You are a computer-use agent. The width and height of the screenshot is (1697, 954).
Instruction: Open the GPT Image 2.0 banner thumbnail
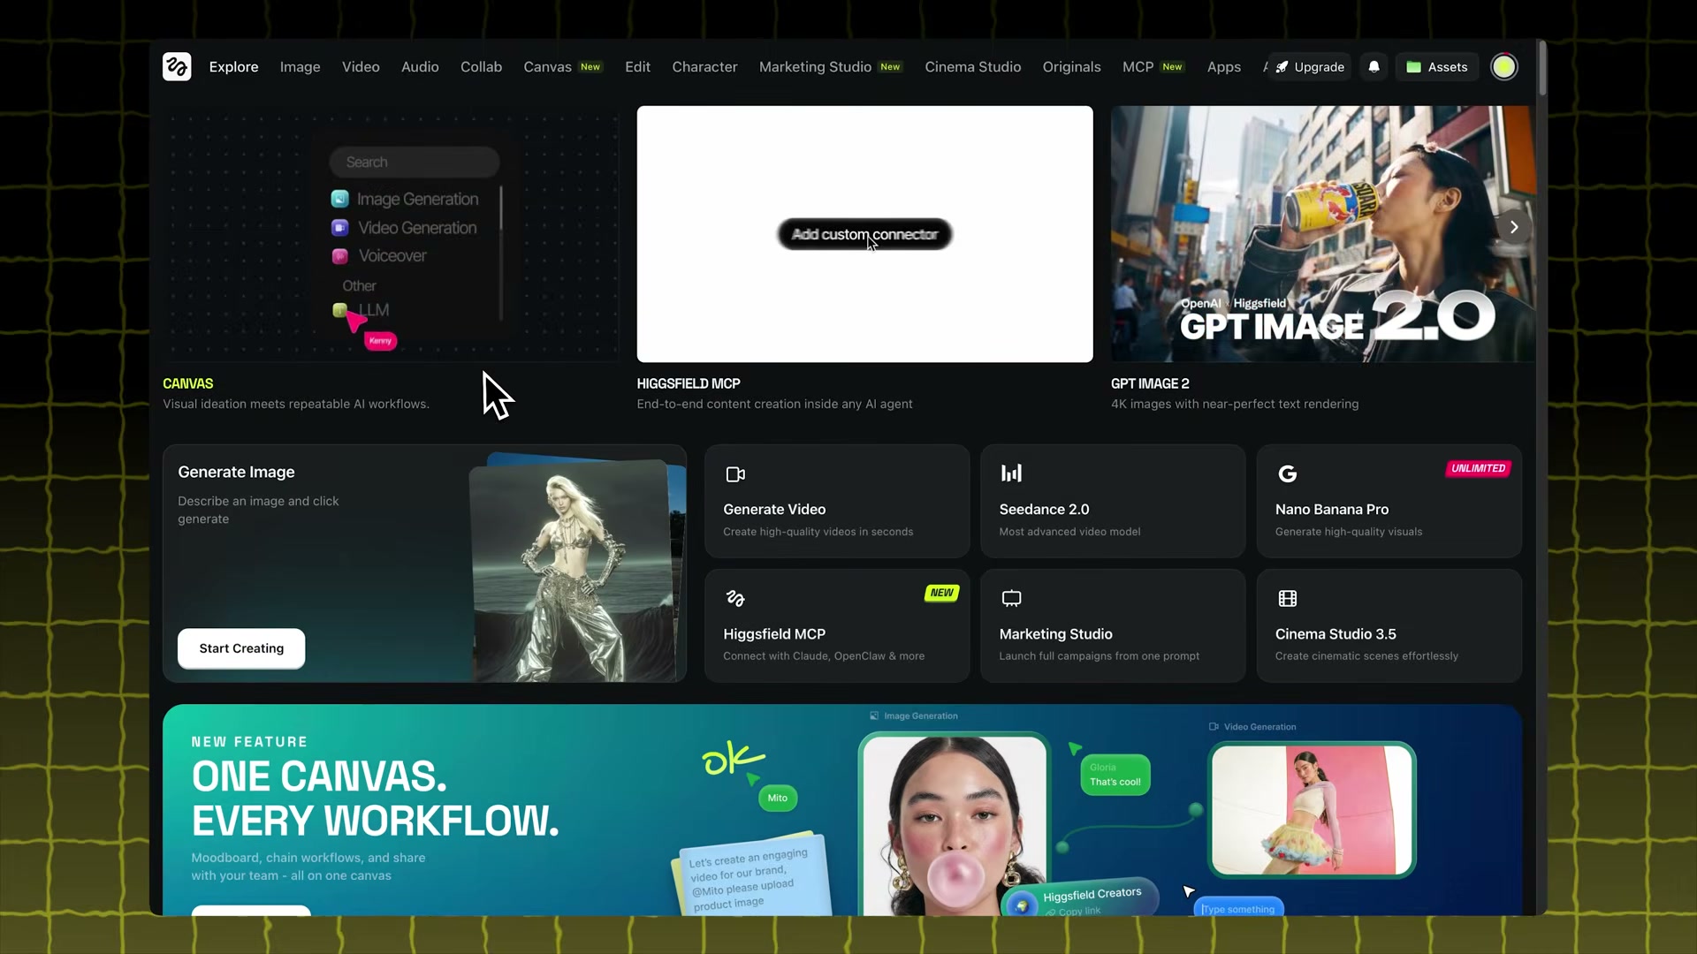point(1323,234)
